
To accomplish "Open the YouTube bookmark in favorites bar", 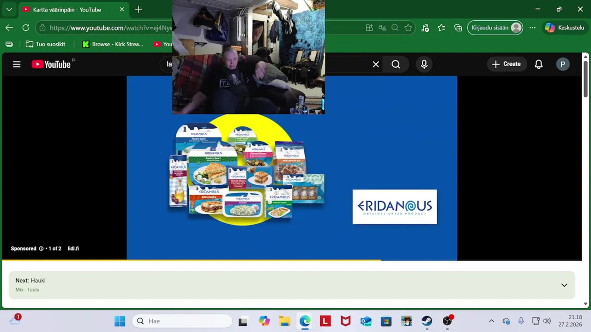I will click(x=163, y=44).
